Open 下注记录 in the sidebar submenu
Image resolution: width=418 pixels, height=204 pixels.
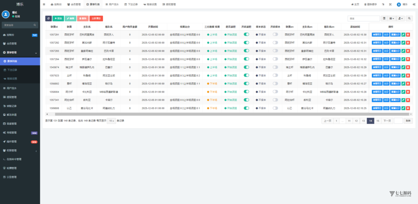(x=20, y=70)
